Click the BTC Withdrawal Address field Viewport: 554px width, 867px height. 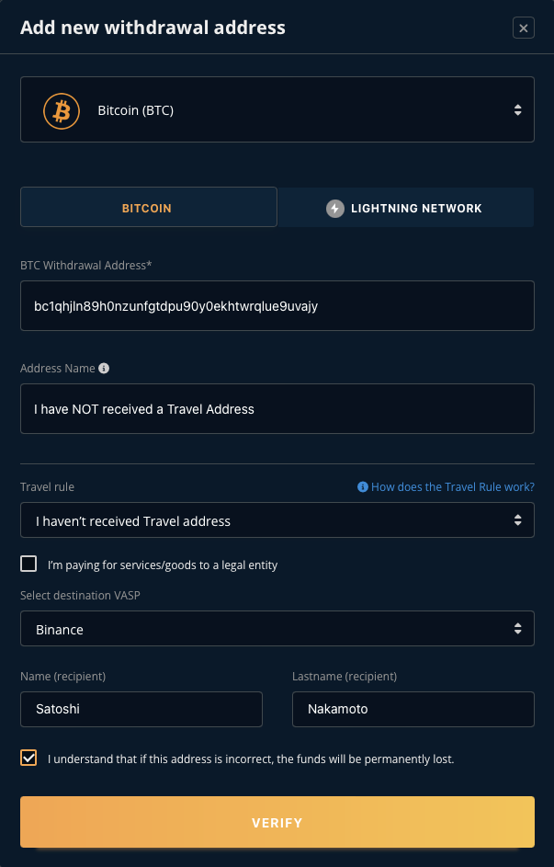click(277, 306)
